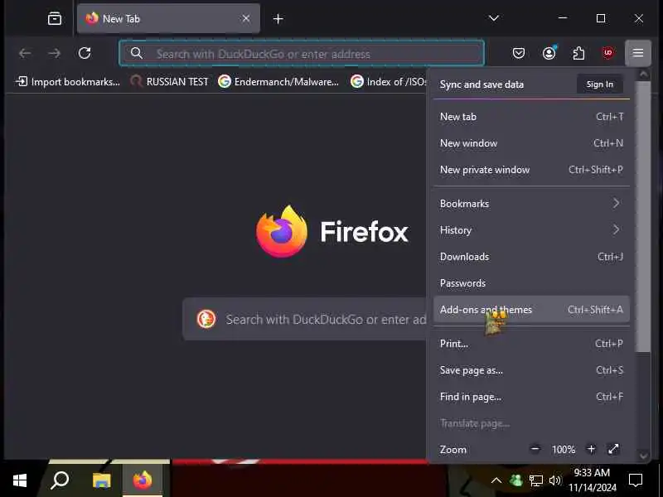This screenshot has width=663, height=497.
Task: Open Save to Pocket icon
Action: (x=519, y=53)
